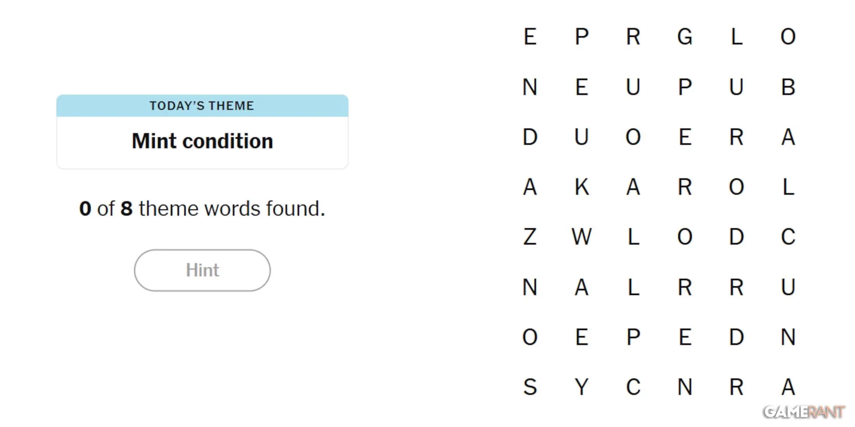
Task: Click the Today's Theme header bar
Action: pyautogui.click(x=202, y=106)
